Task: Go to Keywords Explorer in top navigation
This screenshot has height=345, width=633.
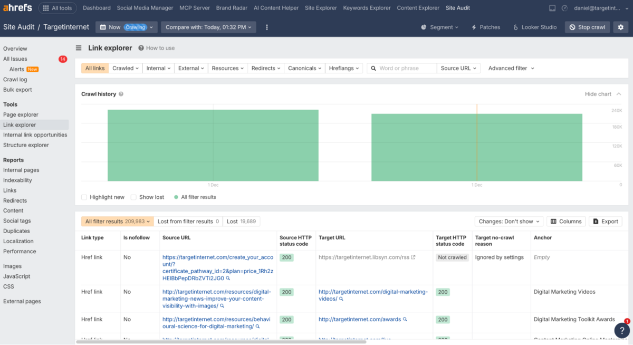Action: point(367,8)
